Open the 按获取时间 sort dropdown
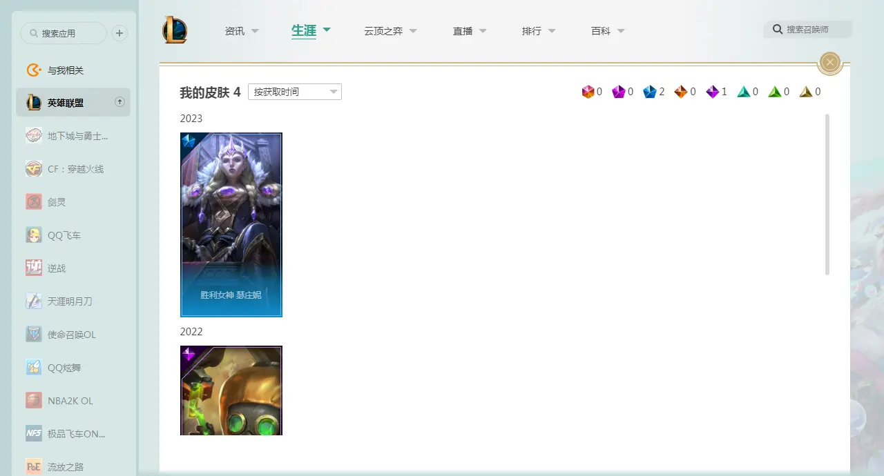Screen dimensions: 884x476 click(x=295, y=92)
